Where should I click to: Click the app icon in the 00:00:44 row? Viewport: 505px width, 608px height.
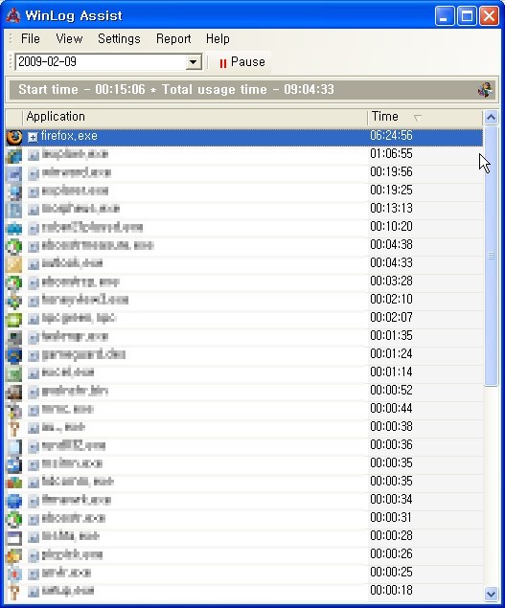coord(14,410)
